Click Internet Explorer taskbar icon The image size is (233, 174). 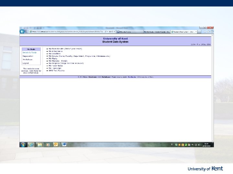point(31,145)
